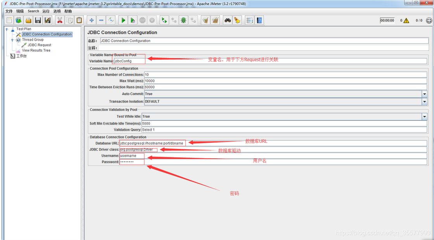Click the round icon beside 0 / 0
This screenshot has height=240, width=434.
click(x=429, y=21)
